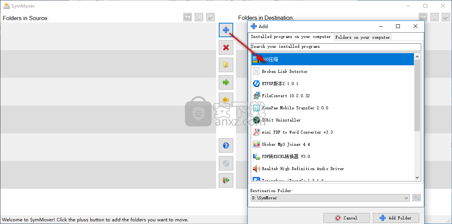Minimize the SymMover main window
The image size is (452, 224).
tap(408, 6)
